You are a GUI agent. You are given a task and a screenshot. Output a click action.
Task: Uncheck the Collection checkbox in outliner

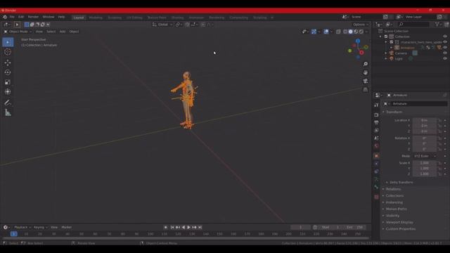coord(386,37)
